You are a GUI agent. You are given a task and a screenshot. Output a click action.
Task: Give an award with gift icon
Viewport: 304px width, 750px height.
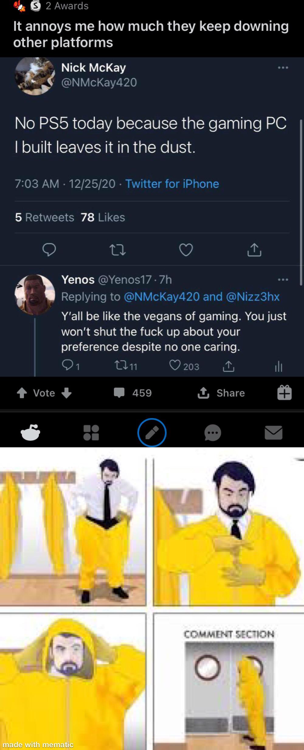[x=284, y=393]
